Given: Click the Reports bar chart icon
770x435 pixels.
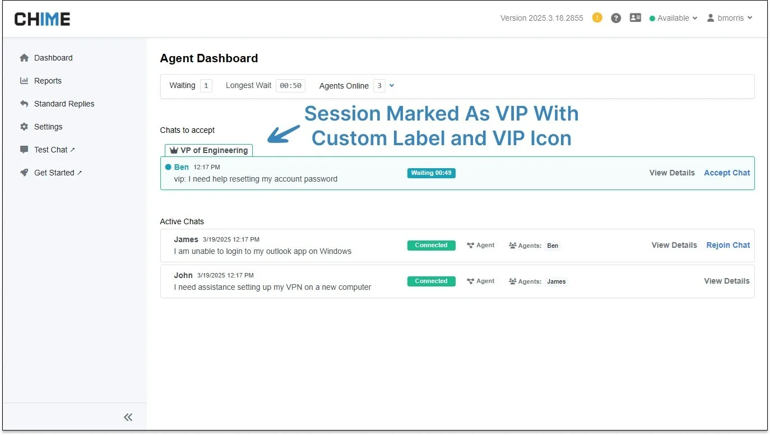Looking at the screenshot, I should tap(24, 81).
